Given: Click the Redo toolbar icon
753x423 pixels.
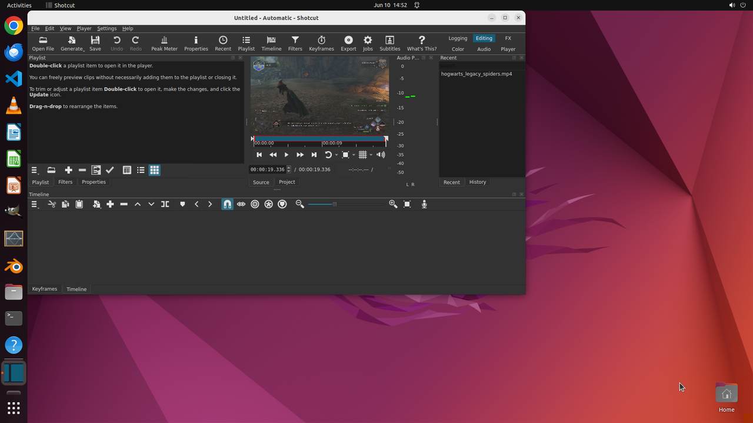Looking at the screenshot, I should pyautogui.click(x=135, y=43).
